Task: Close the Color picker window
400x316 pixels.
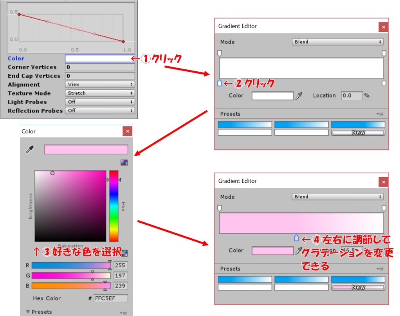Action: click(127, 131)
